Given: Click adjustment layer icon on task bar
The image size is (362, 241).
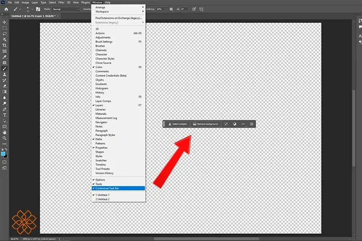Looking at the screenshot, I should pyautogui.click(x=234, y=124).
